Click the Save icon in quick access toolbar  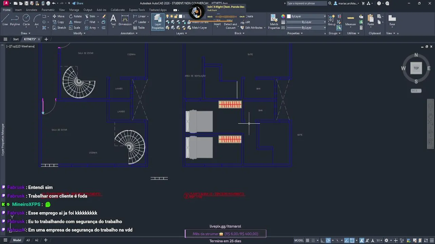tap(26, 3)
